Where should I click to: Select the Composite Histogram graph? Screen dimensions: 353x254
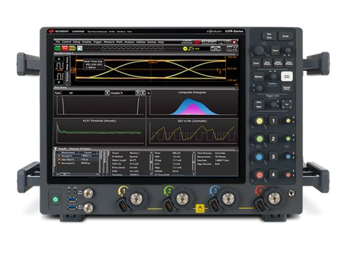pos(192,103)
